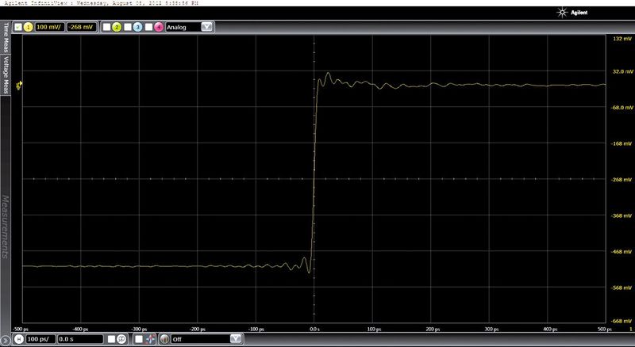The width and height of the screenshot is (635, 347).
Task: Click the yellow channel 1 button
Action: (x=28, y=27)
